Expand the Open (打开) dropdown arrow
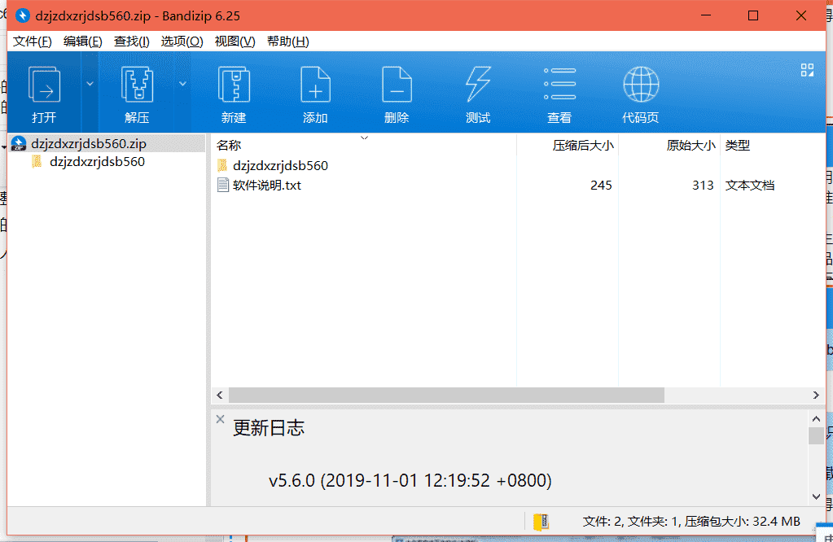This screenshot has width=833, height=542. click(90, 84)
